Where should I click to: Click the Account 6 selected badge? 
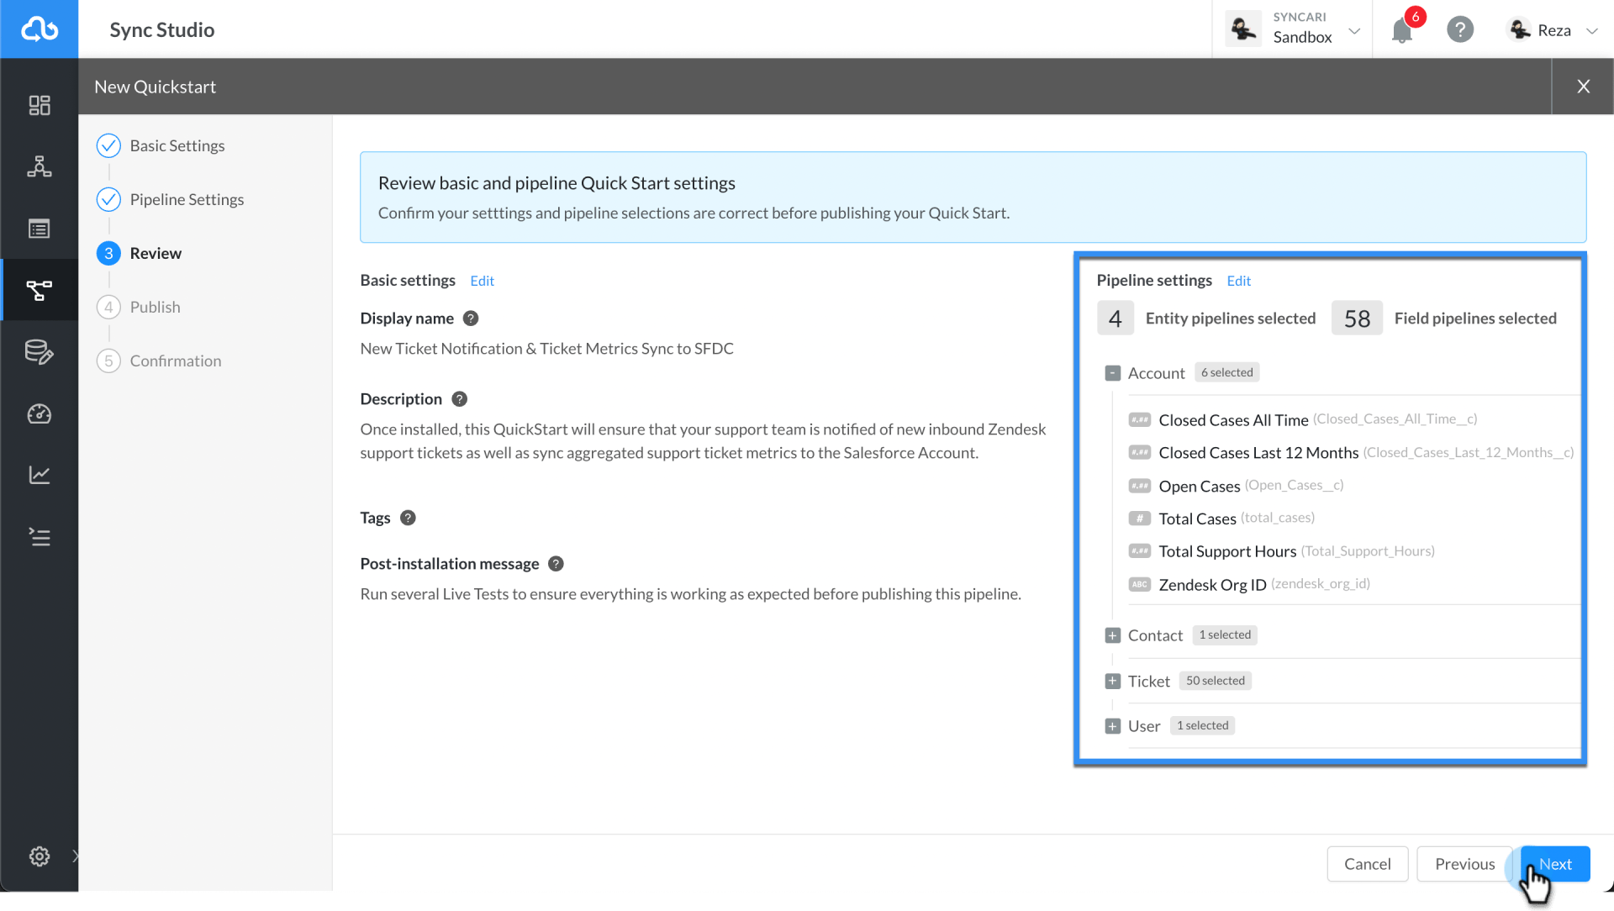pyautogui.click(x=1226, y=372)
